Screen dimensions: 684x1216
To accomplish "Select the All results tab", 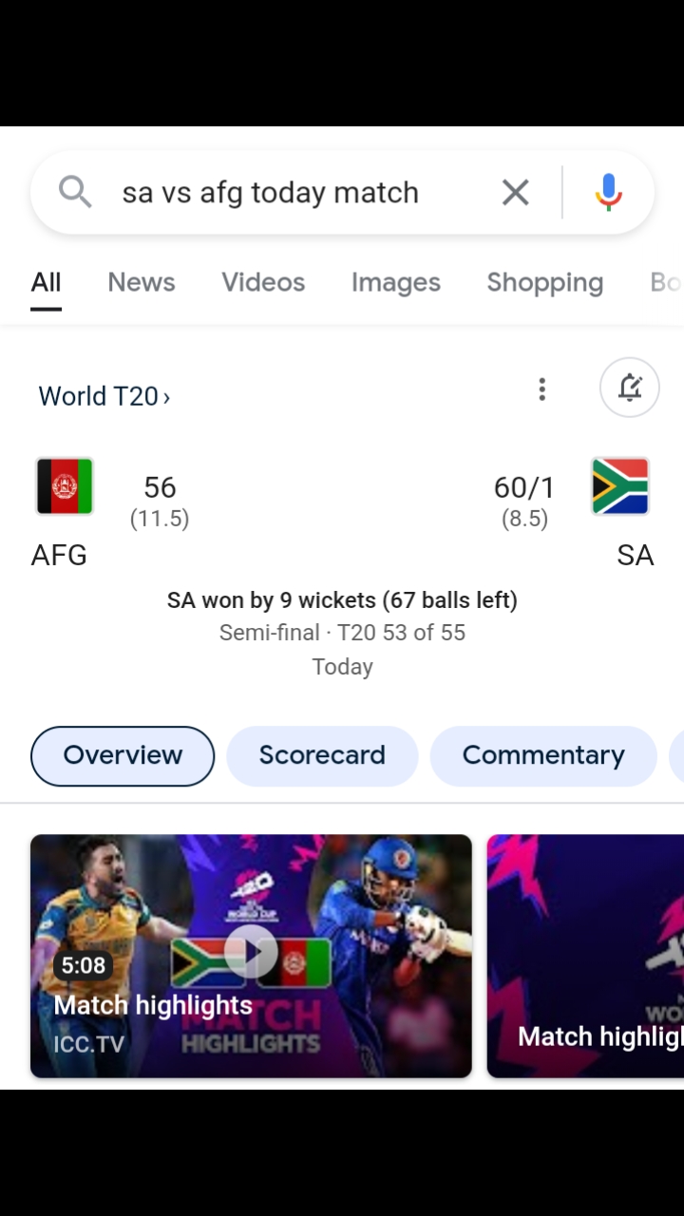I will (x=46, y=282).
